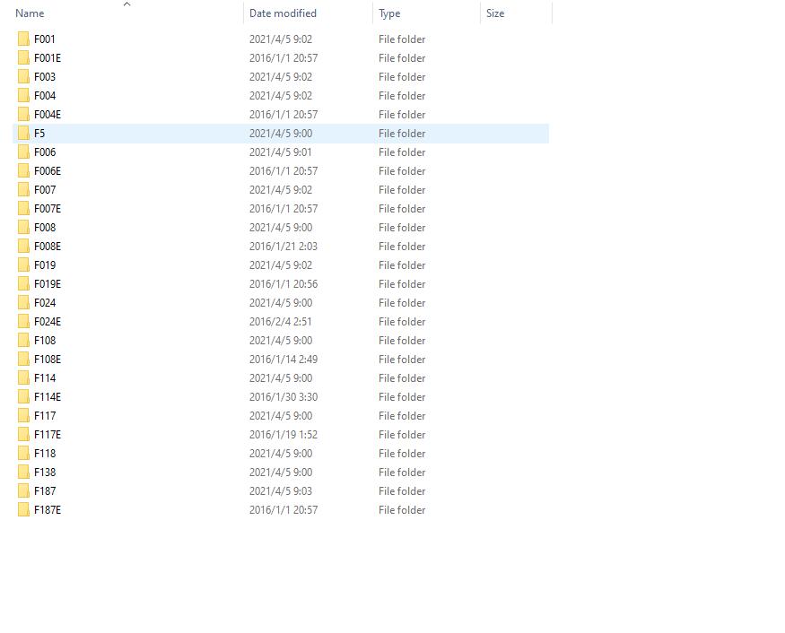Click the F108E folder icon
This screenshot has height=633, width=785.
(x=23, y=360)
